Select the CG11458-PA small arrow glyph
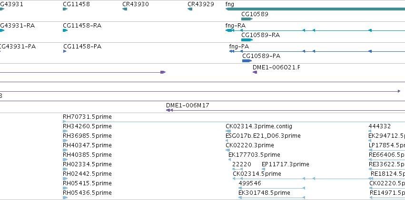 (65, 51)
